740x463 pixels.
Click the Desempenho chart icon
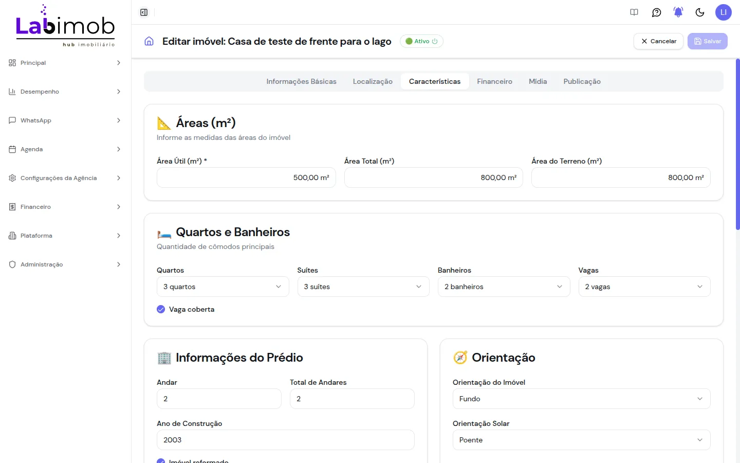tap(12, 92)
